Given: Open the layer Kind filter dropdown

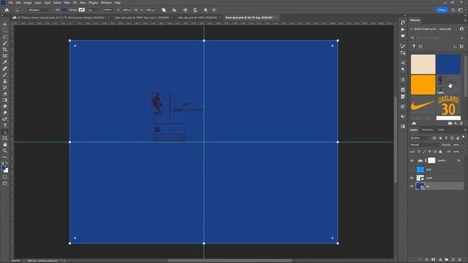Looking at the screenshot, I should (420, 138).
